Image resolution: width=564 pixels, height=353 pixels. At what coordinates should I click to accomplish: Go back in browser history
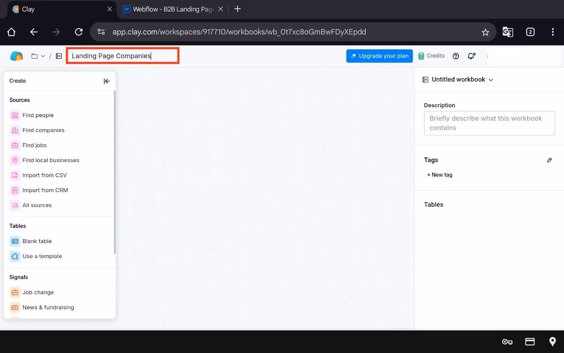34,32
